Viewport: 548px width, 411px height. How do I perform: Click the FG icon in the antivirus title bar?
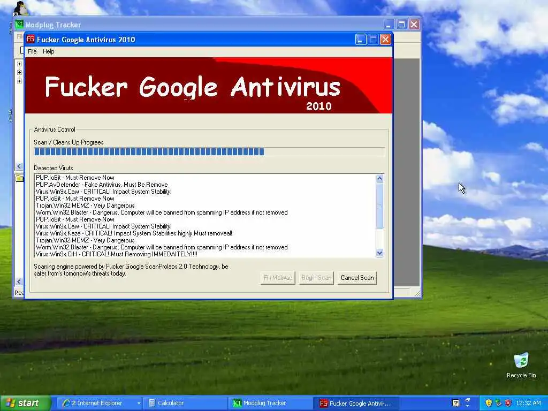coord(31,39)
